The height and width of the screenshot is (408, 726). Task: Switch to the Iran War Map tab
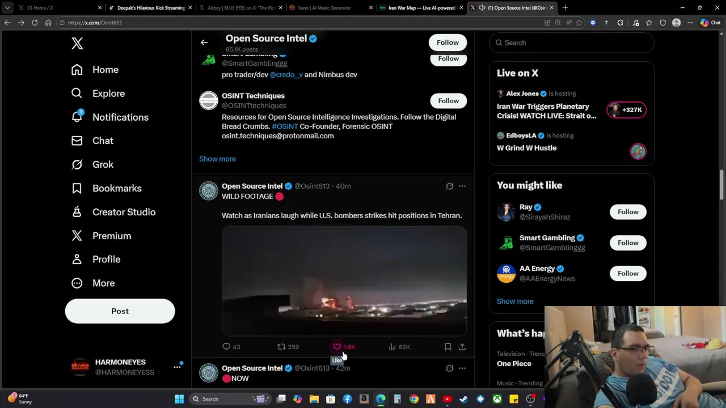(x=421, y=8)
